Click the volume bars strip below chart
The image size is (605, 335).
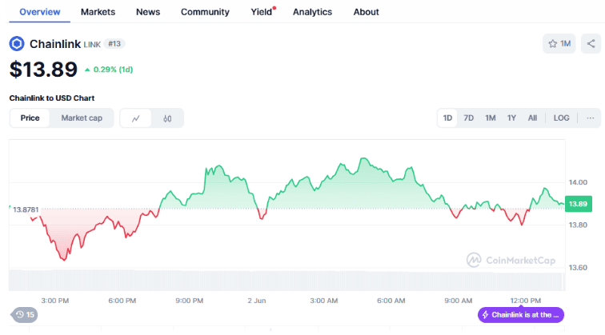[x=286, y=281]
